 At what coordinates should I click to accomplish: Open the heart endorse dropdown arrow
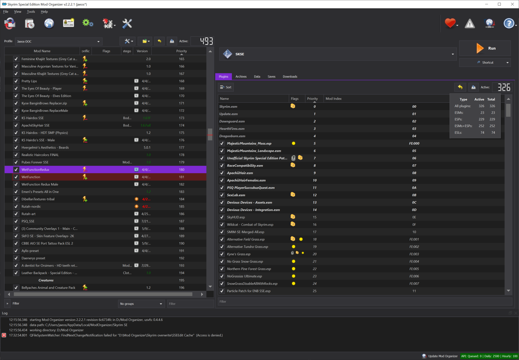pyautogui.click(x=457, y=25)
